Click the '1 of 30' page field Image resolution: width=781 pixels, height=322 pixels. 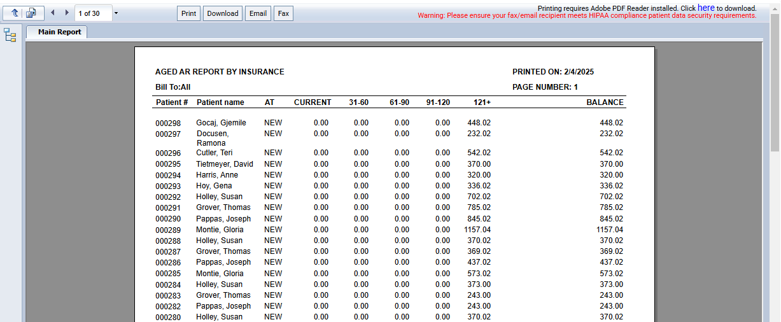point(93,13)
